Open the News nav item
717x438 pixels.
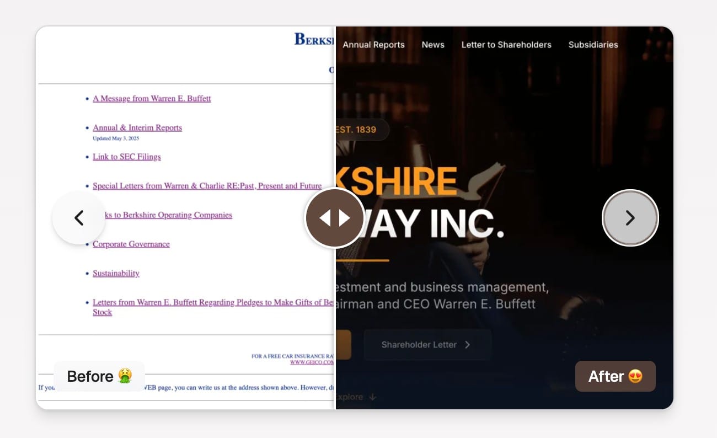click(433, 45)
